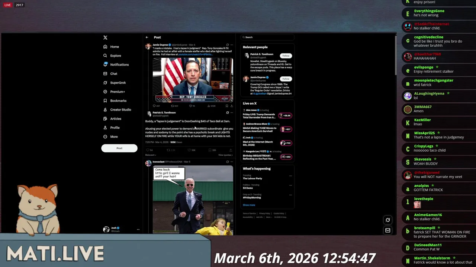
Task: Click 105K Views count on Tomlinson's post
Action: 176,142
